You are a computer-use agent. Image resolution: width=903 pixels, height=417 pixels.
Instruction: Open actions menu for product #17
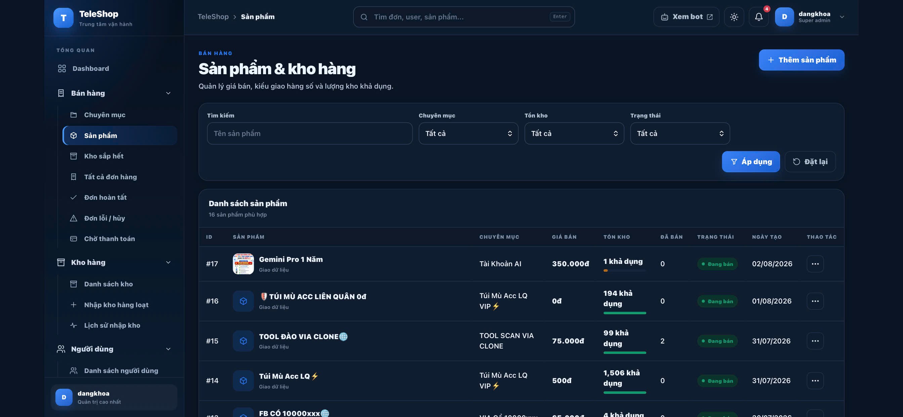pyautogui.click(x=815, y=264)
